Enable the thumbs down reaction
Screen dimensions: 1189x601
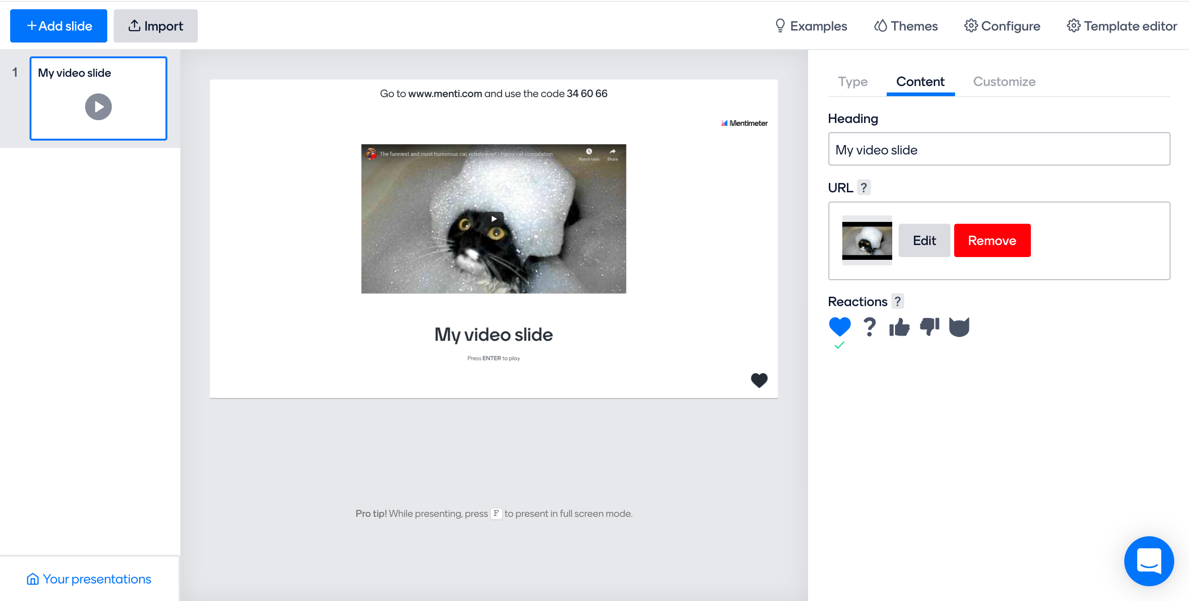point(929,326)
